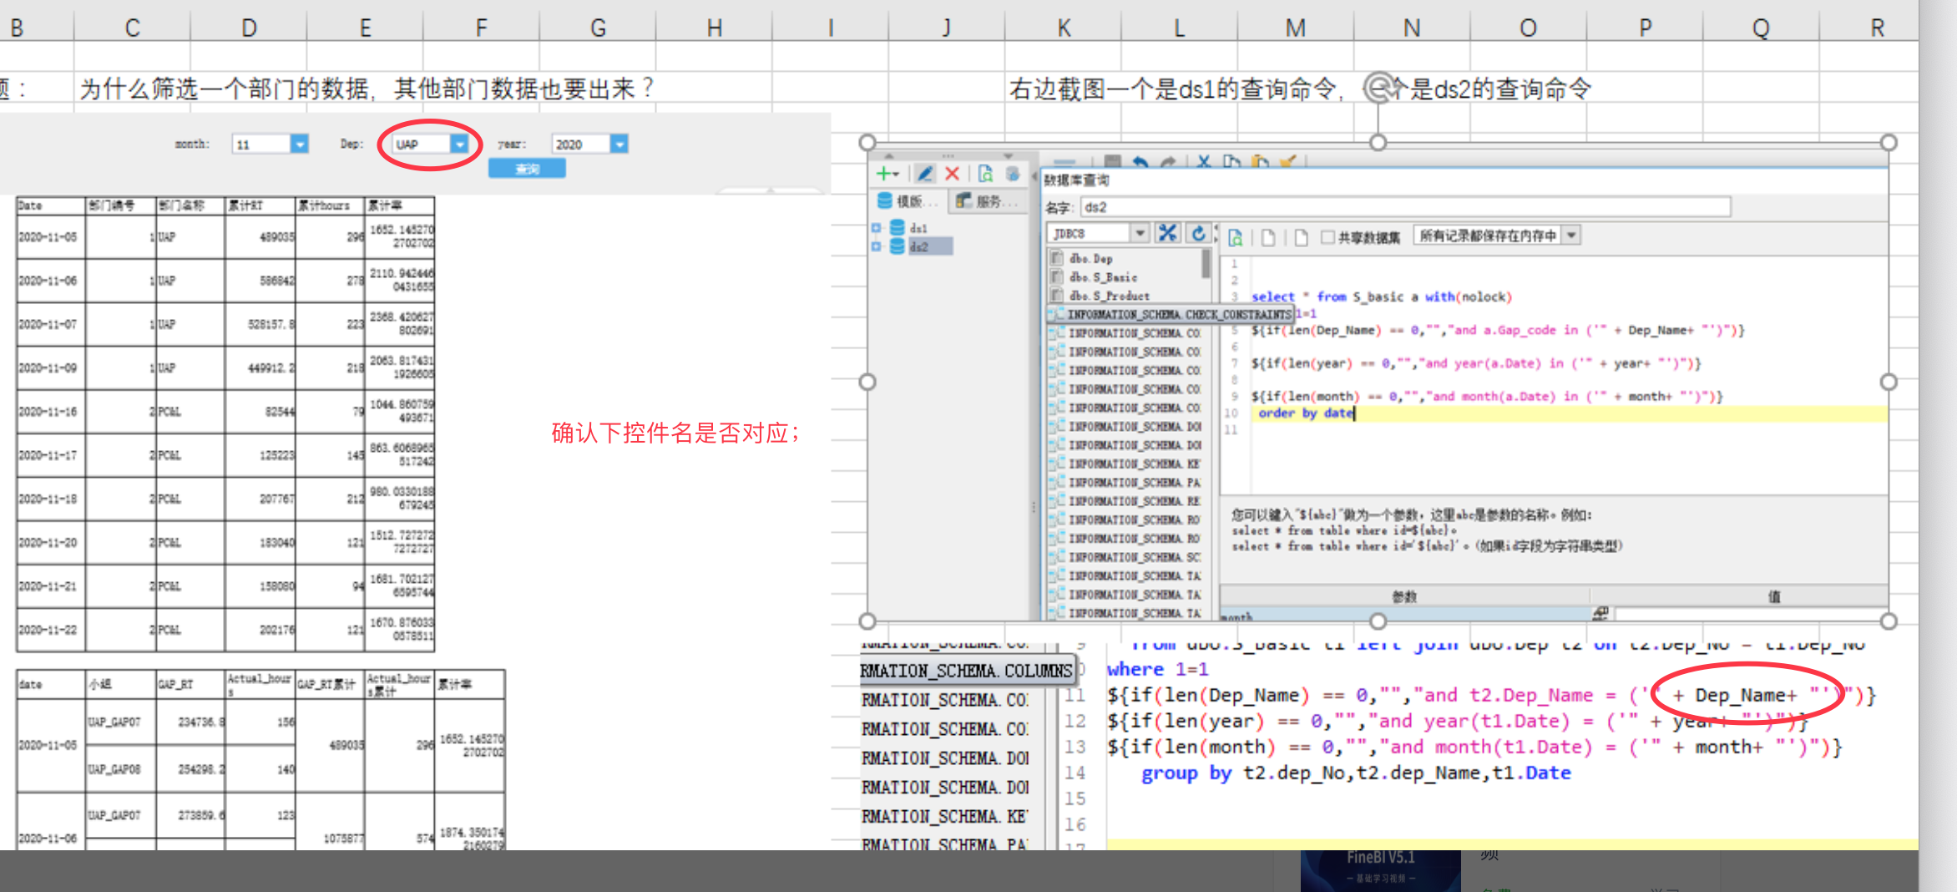Click the connection tools icon beside JDBC8

pos(1167,233)
